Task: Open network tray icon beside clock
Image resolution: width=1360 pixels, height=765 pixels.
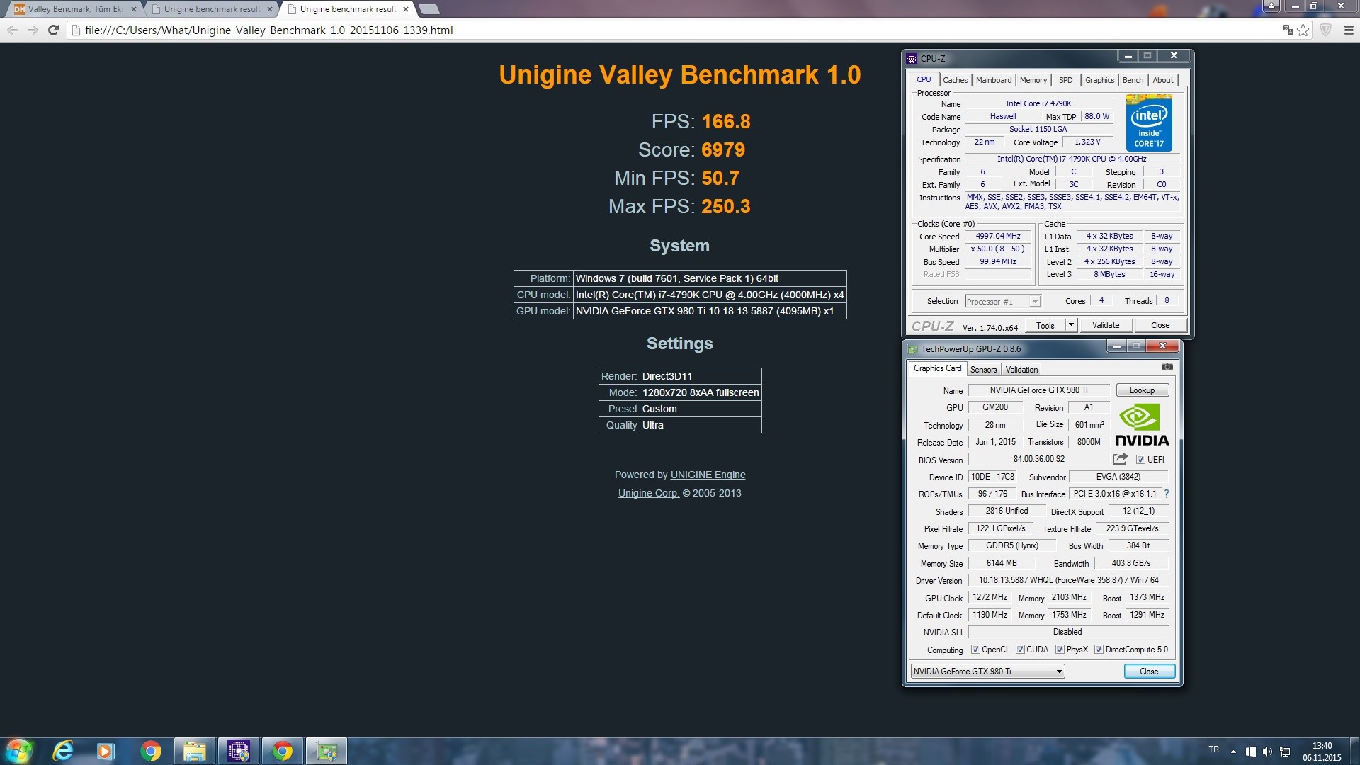Action: pyautogui.click(x=1285, y=752)
